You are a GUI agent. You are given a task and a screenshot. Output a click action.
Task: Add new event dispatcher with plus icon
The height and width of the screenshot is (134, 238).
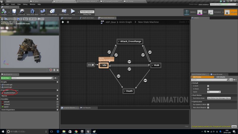[57, 110]
